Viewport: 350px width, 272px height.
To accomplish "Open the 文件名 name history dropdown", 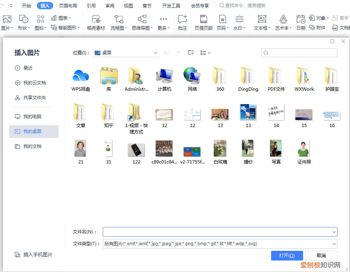I will coord(334,232).
